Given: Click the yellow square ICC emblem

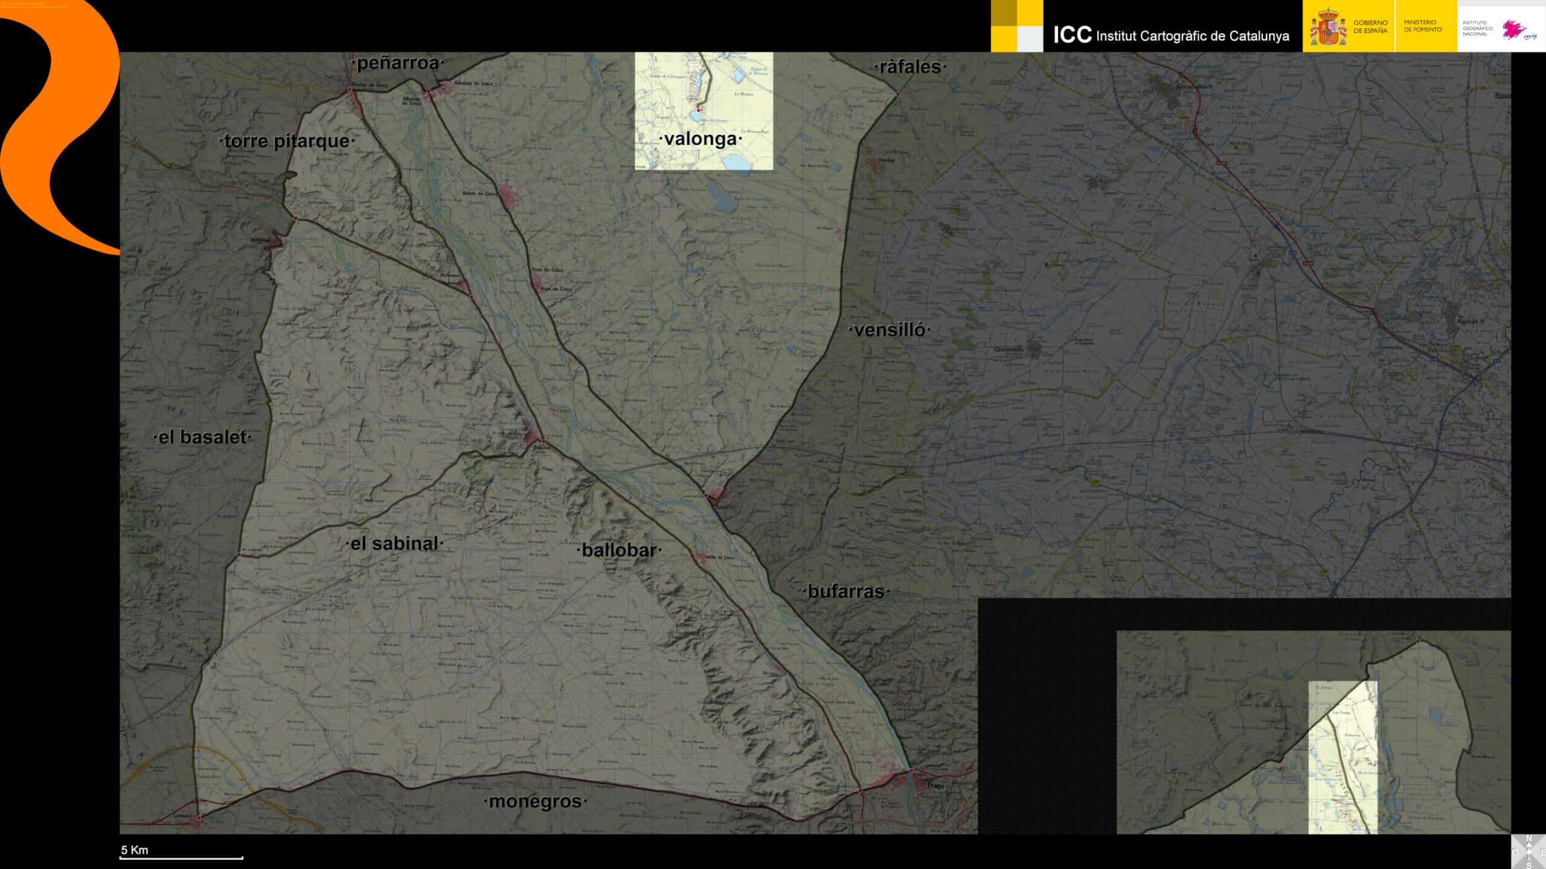Looking at the screenshot, I should click(x=1016, y=26).
